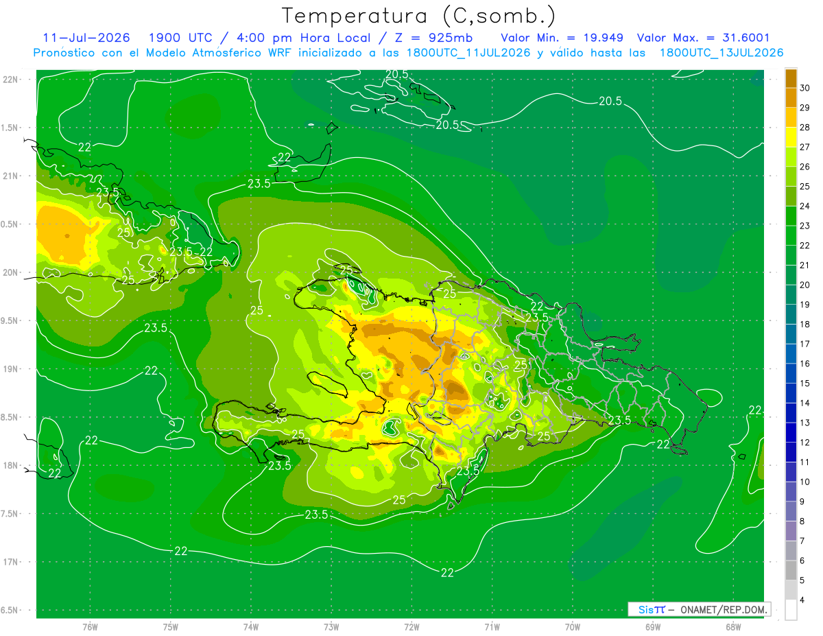Click color scale label '19'

click(806, 305)
